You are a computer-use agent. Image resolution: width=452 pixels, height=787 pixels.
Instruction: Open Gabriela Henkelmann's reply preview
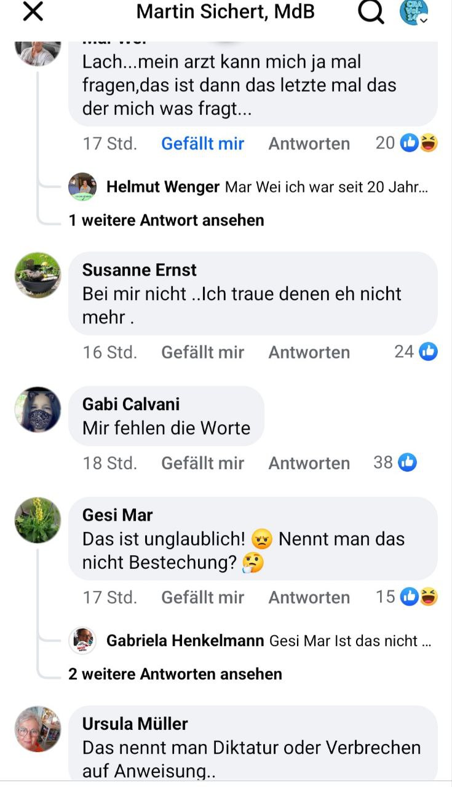pos(250,641)
